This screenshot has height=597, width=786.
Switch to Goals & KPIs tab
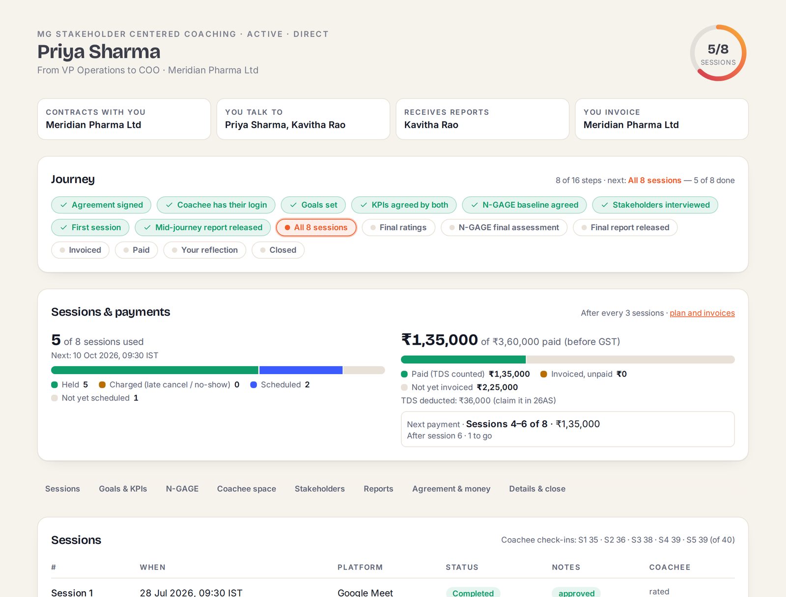pos(123,488)
